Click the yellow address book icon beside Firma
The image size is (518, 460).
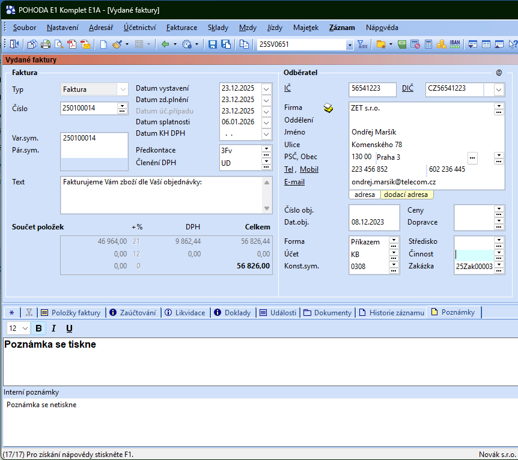[329, 108]
